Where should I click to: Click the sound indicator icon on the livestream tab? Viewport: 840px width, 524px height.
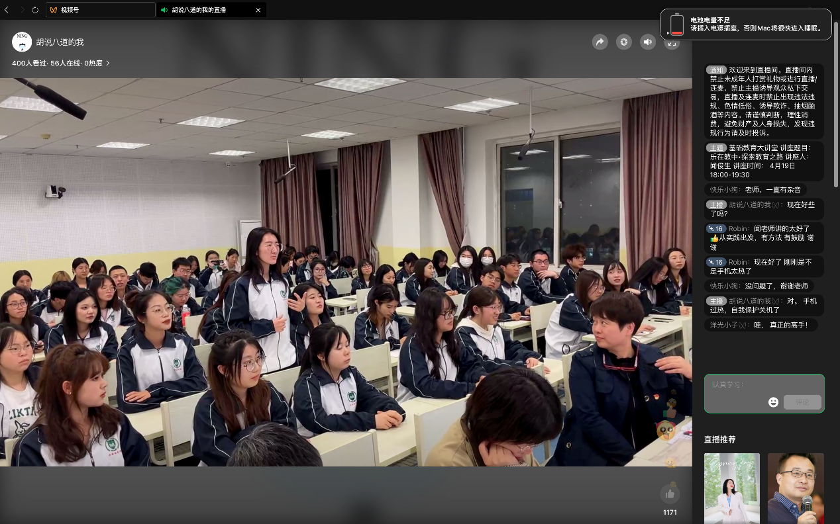point(164,10)
